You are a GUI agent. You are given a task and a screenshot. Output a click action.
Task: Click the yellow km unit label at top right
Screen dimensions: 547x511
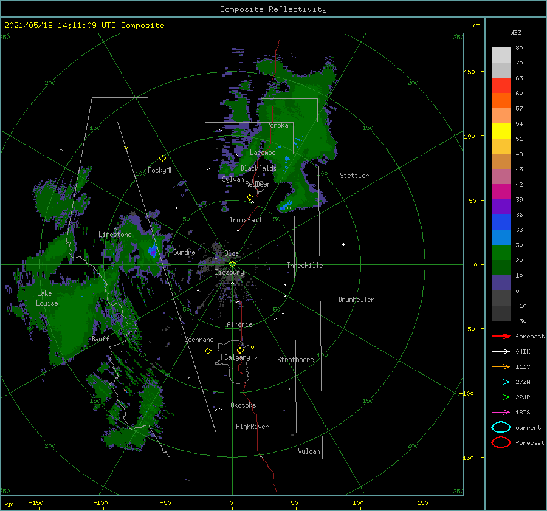[475, 26]
